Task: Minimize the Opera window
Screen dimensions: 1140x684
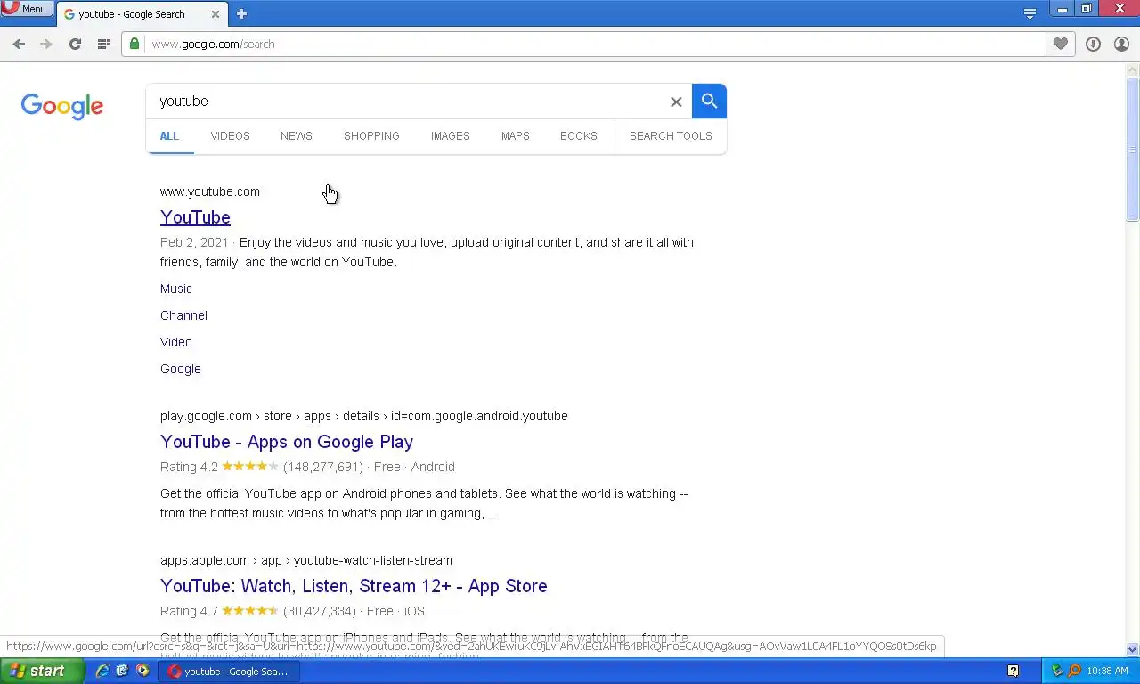Action: pyautogui.click(x=1063, y=9)
